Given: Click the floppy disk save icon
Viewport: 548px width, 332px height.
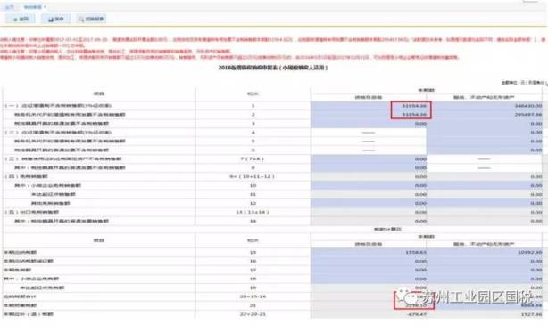Looking at the screenshot, I should coord(51,20).
